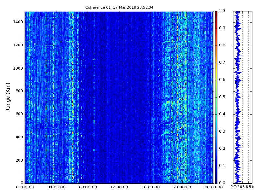Click the 'Range (Km)' y-axis label

8,97
